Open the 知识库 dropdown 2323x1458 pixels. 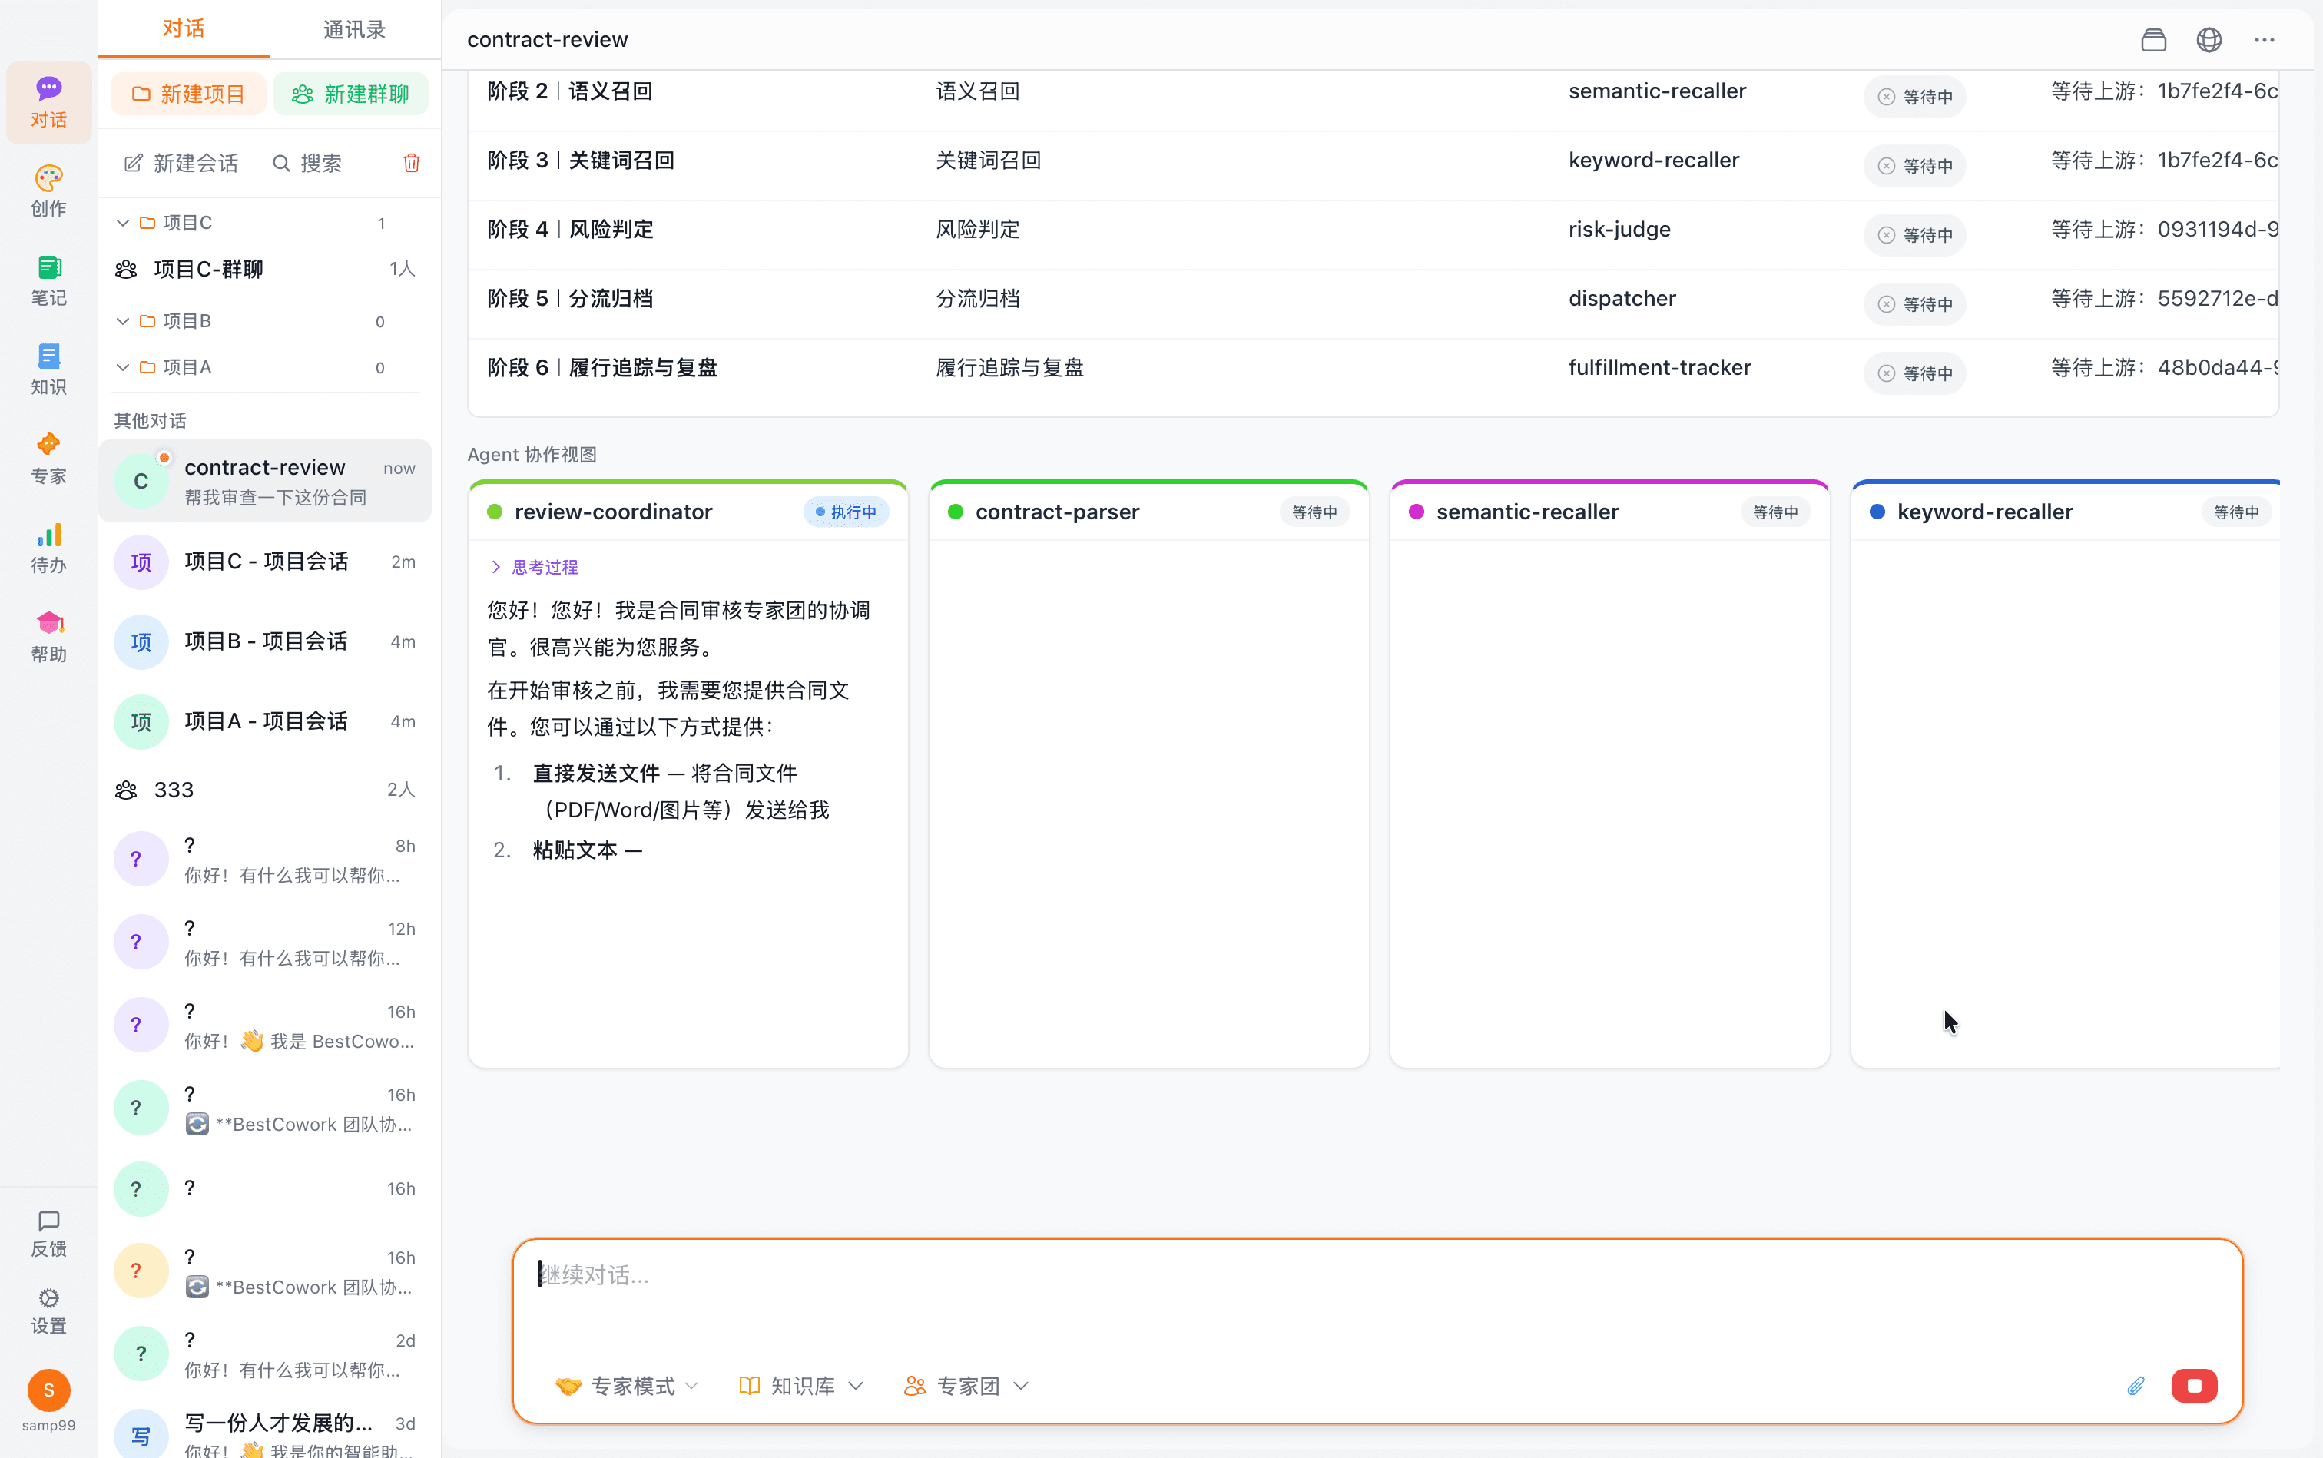(801, 1386)
